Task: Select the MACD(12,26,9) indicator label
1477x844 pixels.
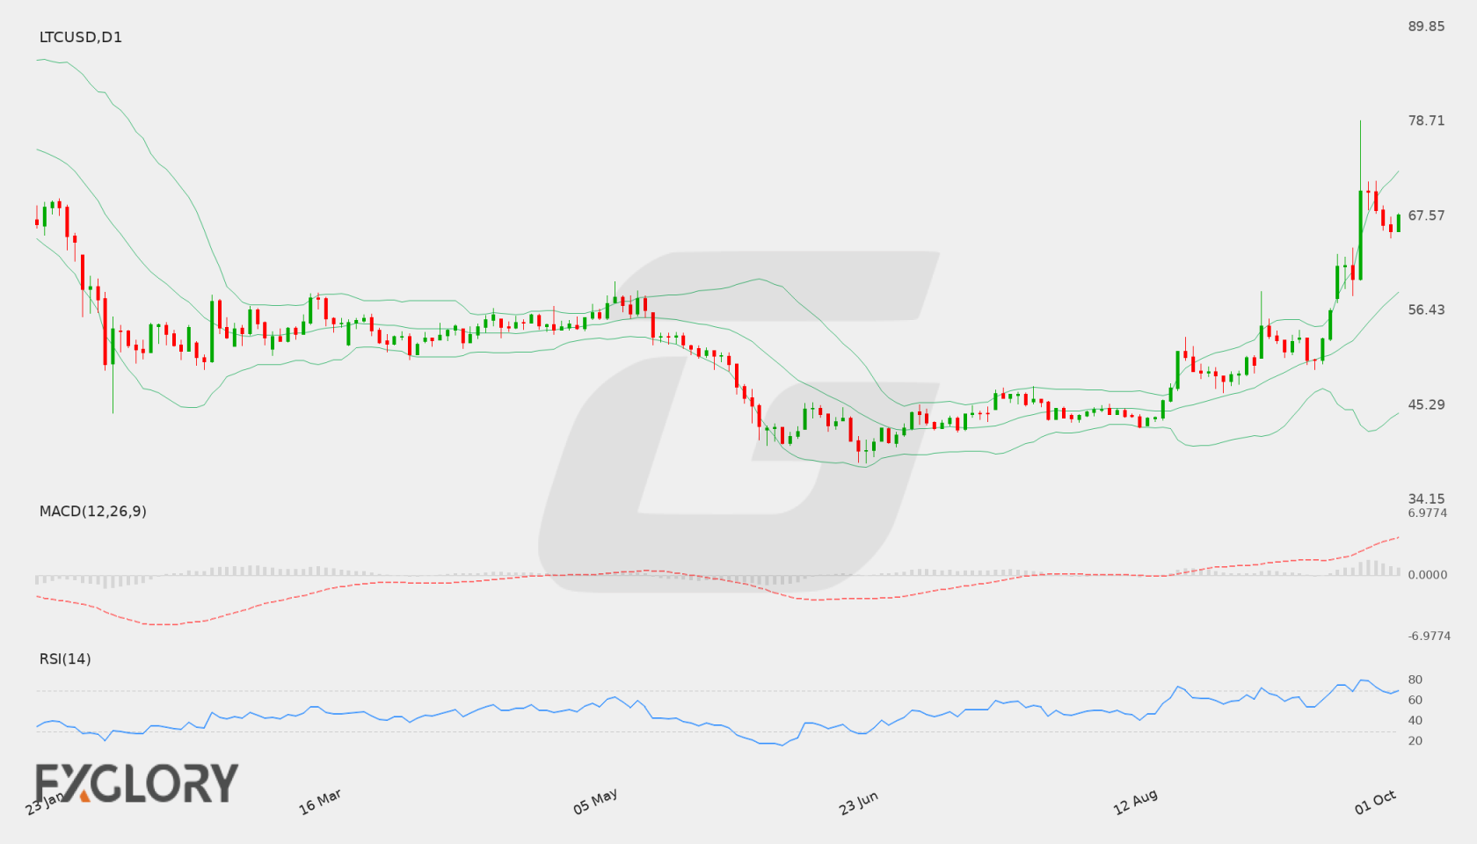Action: point(93,511)
